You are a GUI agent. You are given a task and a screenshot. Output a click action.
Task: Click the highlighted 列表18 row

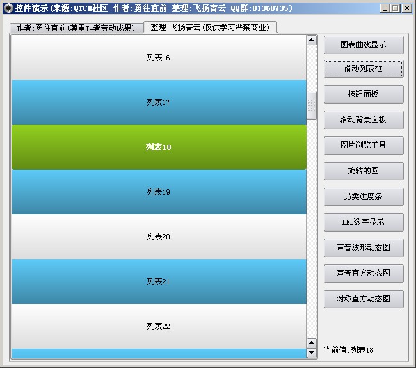click(x=159, y=147)
